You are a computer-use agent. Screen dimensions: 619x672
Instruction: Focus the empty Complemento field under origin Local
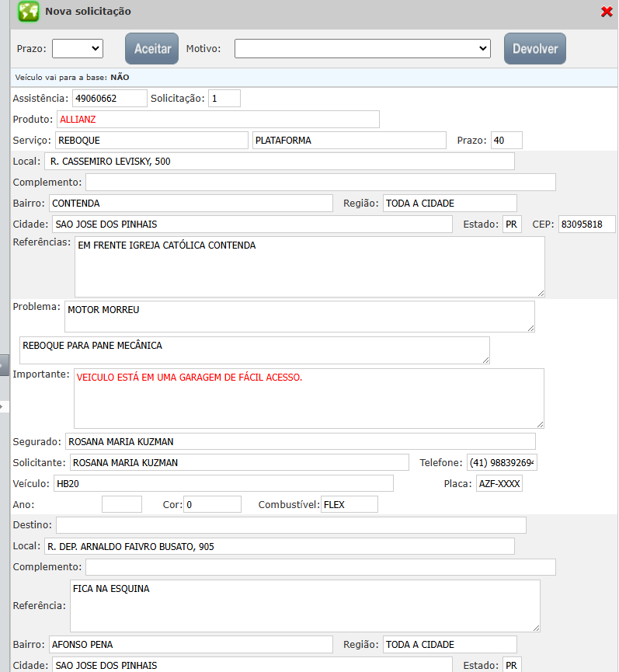pos(320,182)
